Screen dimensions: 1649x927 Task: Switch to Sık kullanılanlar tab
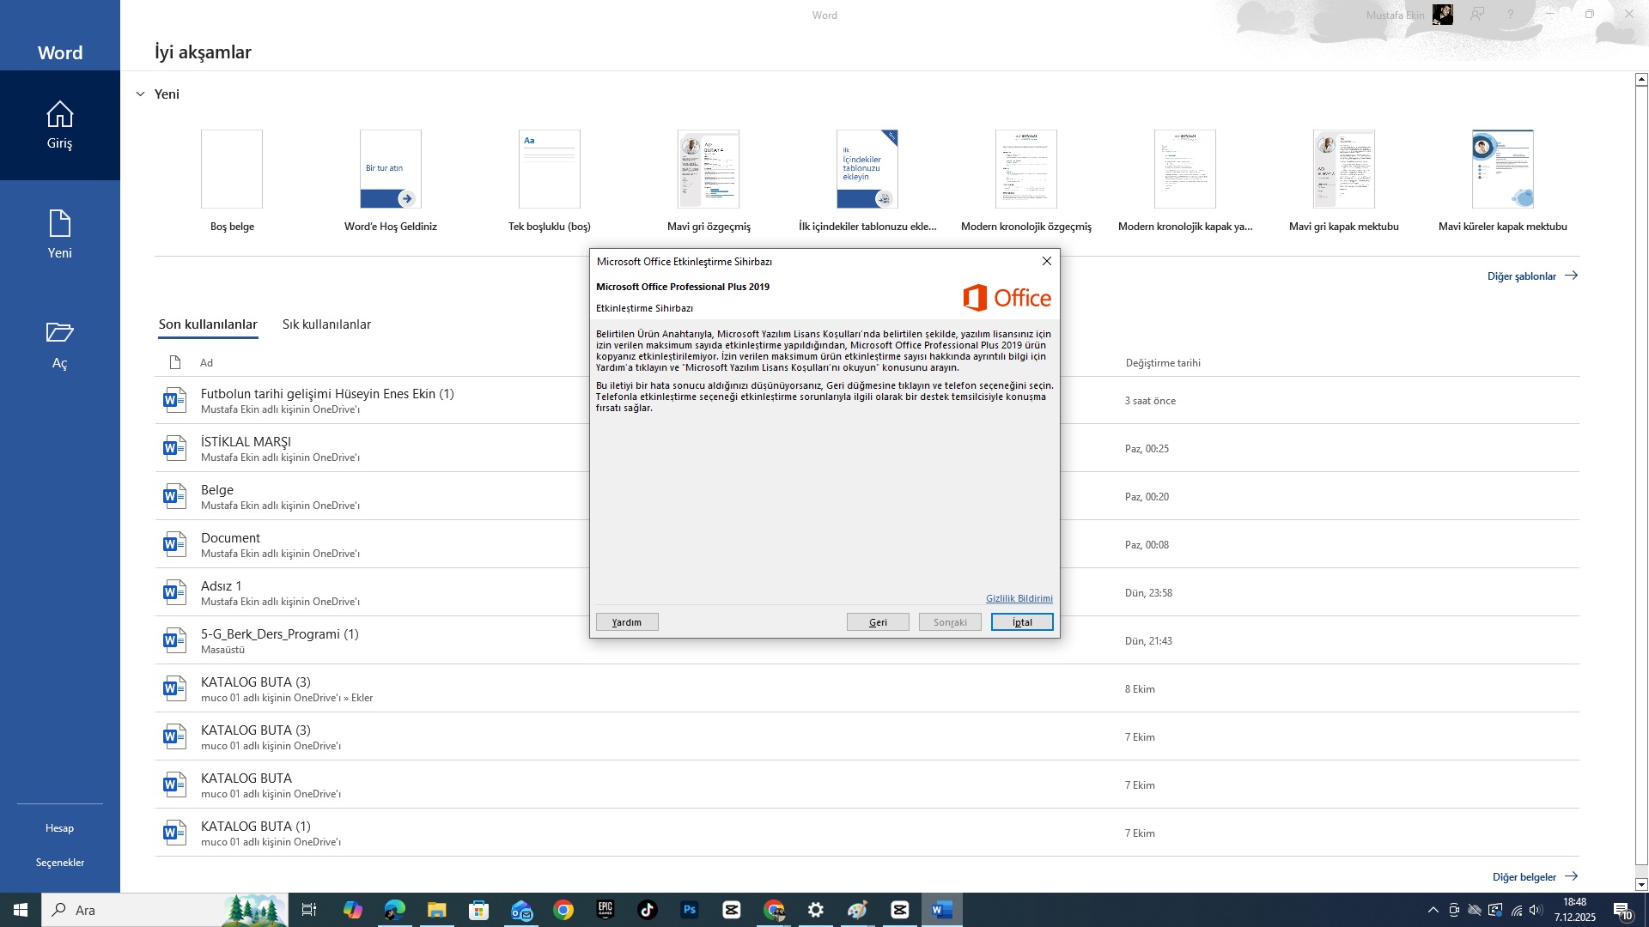pyautogui.click(x=326, y=324)
